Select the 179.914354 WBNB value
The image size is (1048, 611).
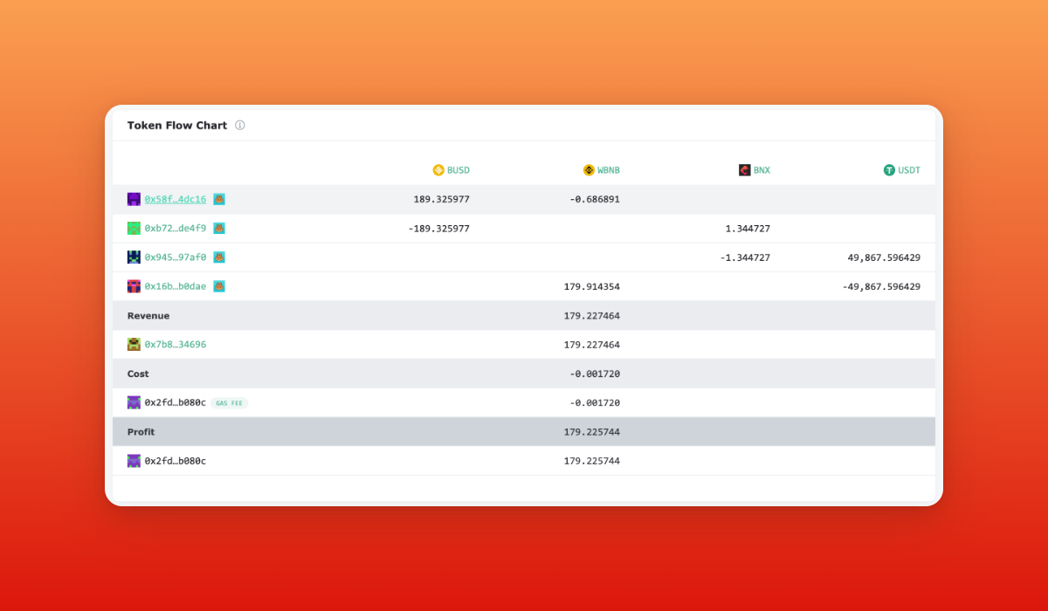[x=592, y=286]
